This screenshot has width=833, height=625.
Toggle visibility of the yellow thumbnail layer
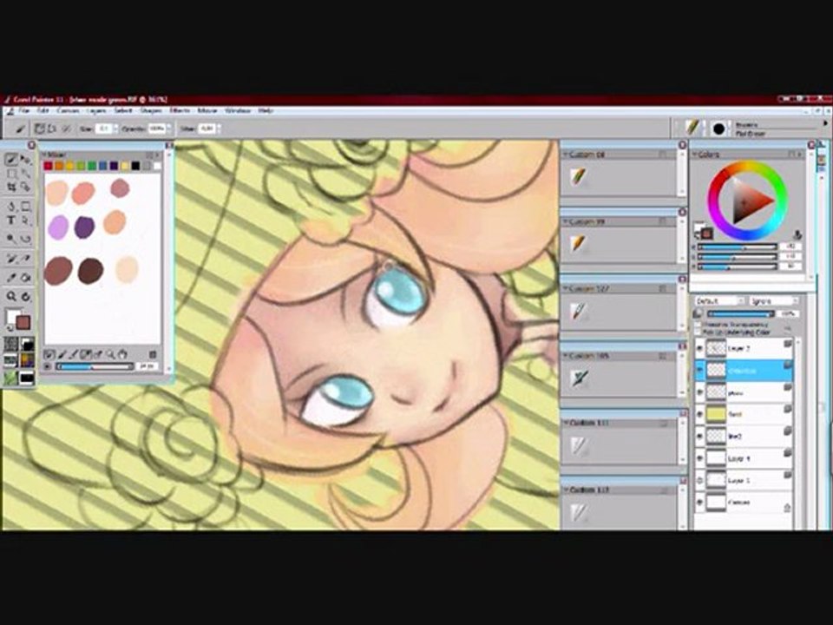coord(699,414)
